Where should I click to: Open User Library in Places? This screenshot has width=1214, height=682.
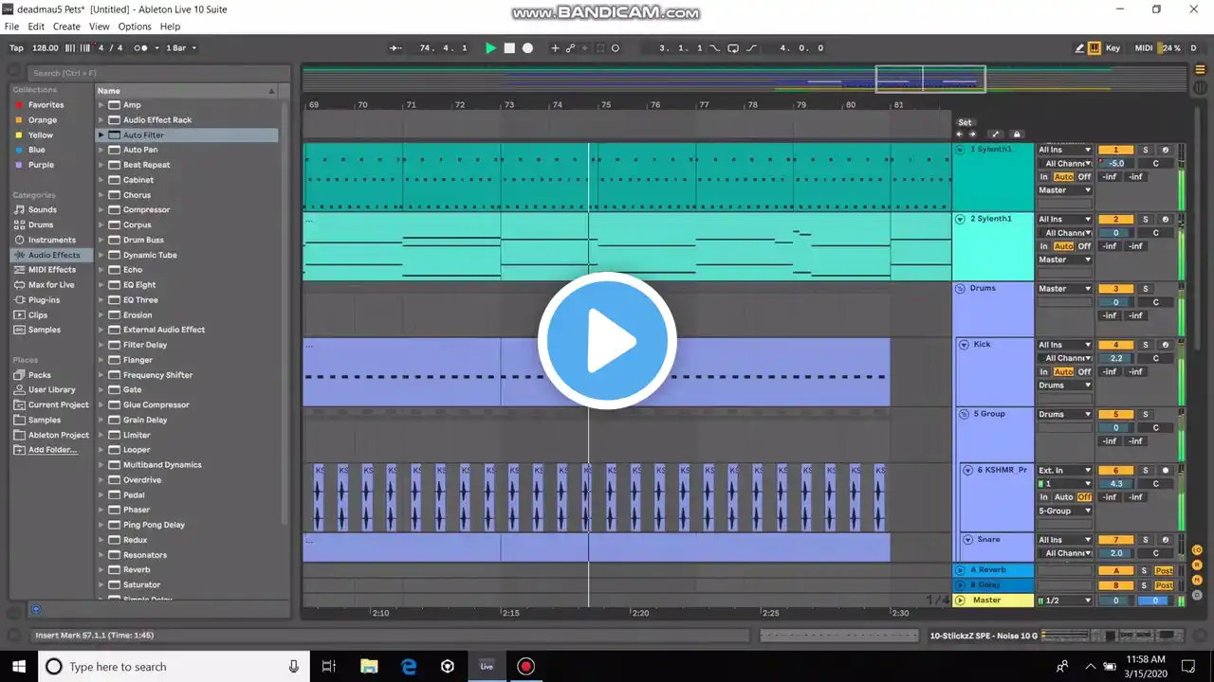51,390
